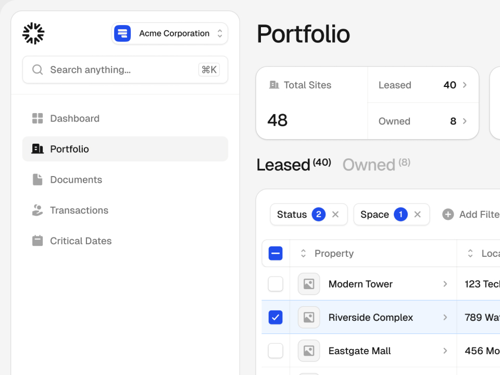
Task: Click the Portfolio building icon in sidebar
Action: 37,148
